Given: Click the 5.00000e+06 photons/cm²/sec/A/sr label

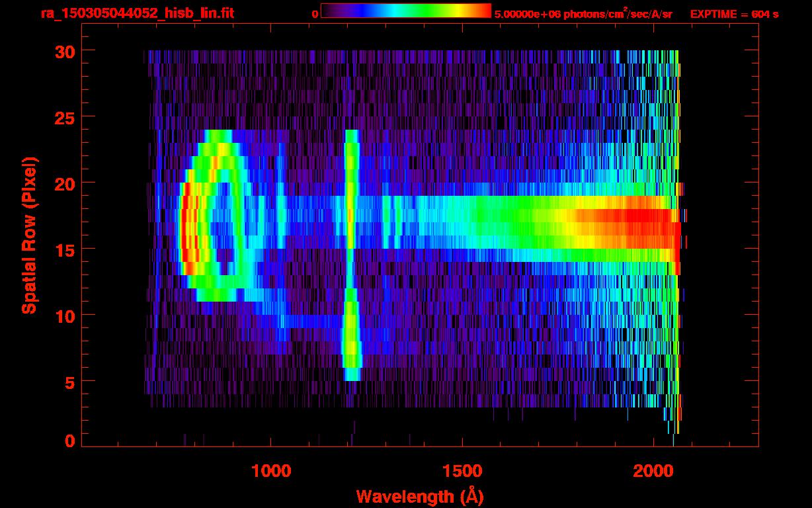Looking at the screenshot, I should point(583,14).
